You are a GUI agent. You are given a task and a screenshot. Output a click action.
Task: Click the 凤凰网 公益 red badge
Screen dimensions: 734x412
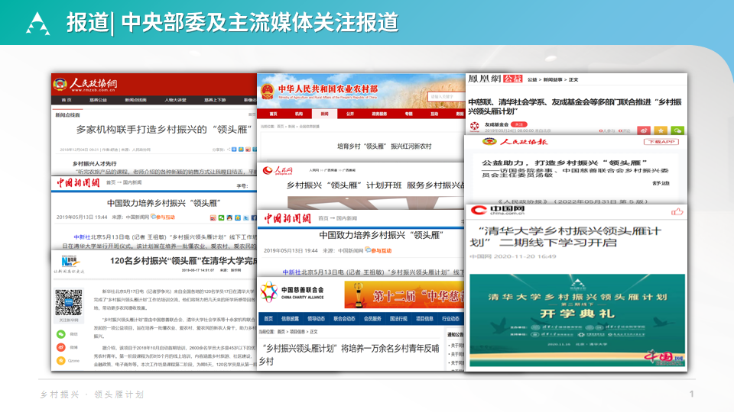point(512,79)
